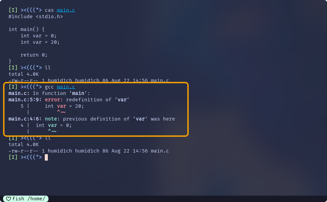
Task: Click the main.c:4:6: note location
Action: [x=25, y=119]
